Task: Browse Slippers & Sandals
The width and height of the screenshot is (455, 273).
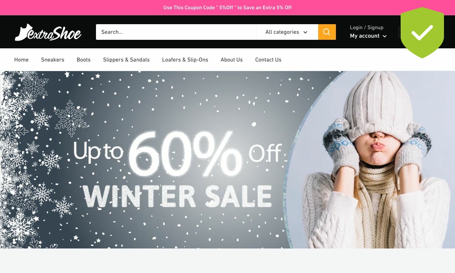Action: tap(126, 60)
